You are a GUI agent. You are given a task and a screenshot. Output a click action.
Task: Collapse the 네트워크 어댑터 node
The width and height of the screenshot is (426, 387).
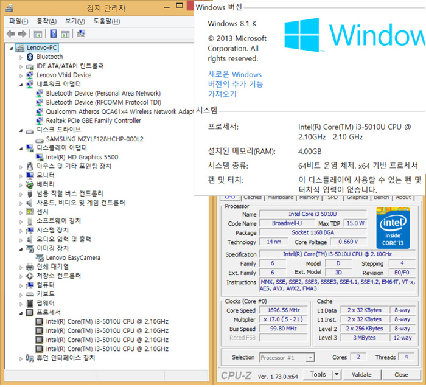click(21, 85)
